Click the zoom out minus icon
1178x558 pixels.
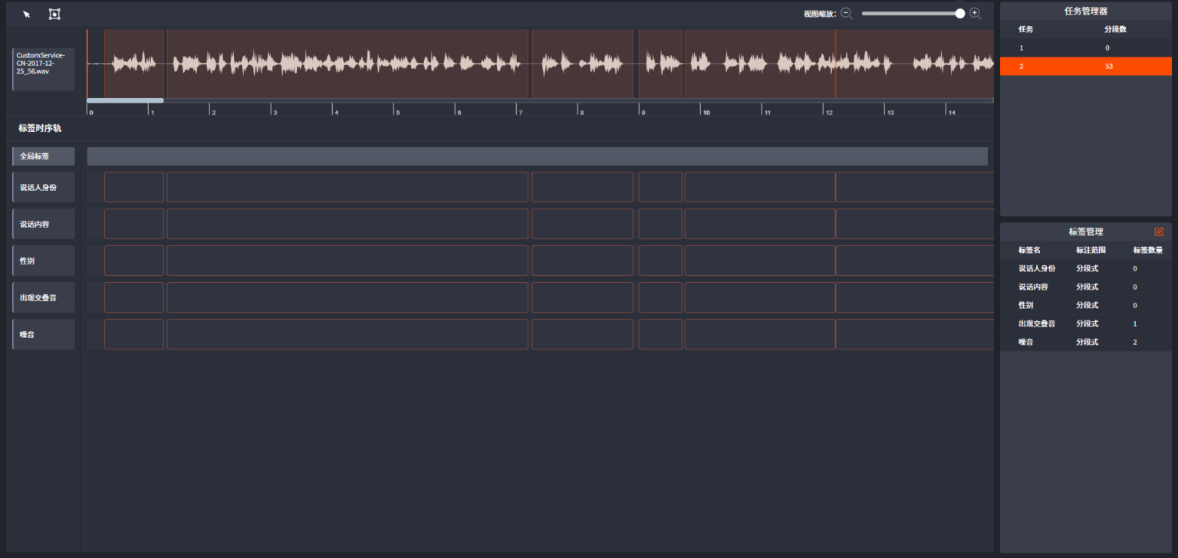[847, 13]
